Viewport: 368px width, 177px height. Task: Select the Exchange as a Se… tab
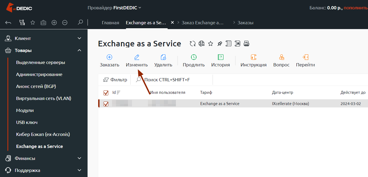pyautogui.click(x=146, y=23)
